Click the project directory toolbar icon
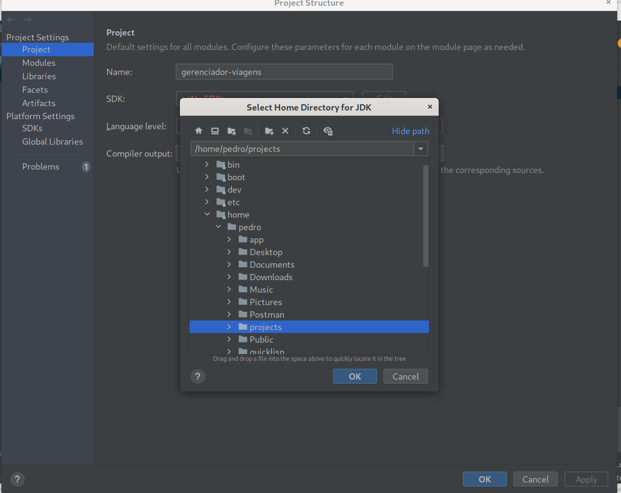Viewport: 621px width, 493px height. pos(231,131)
